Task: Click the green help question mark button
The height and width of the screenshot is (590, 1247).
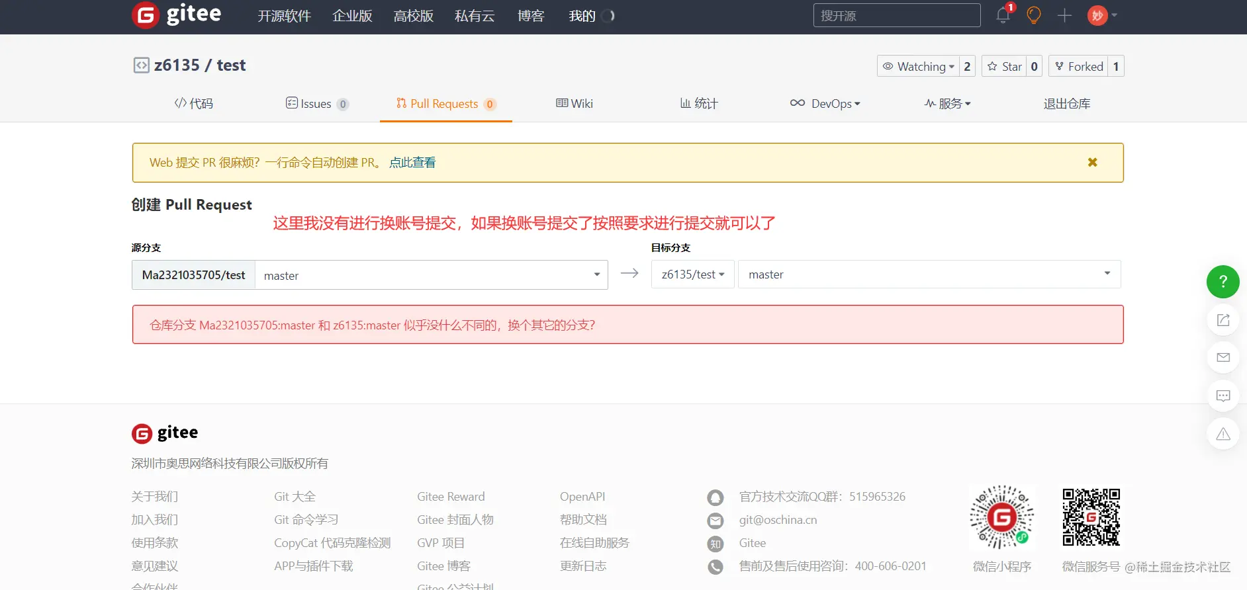Action: tap(1223, 282)
